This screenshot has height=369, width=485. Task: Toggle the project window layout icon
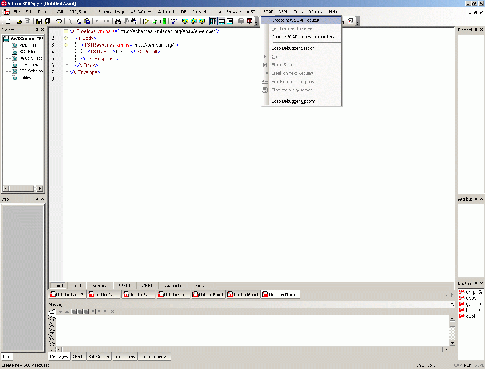213,21
